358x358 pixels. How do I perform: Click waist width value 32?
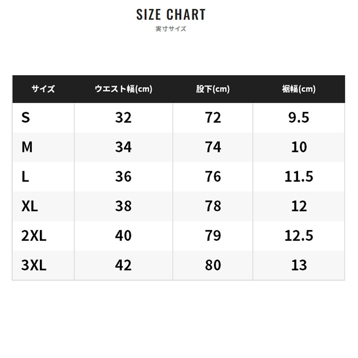(x=123, y=118)
